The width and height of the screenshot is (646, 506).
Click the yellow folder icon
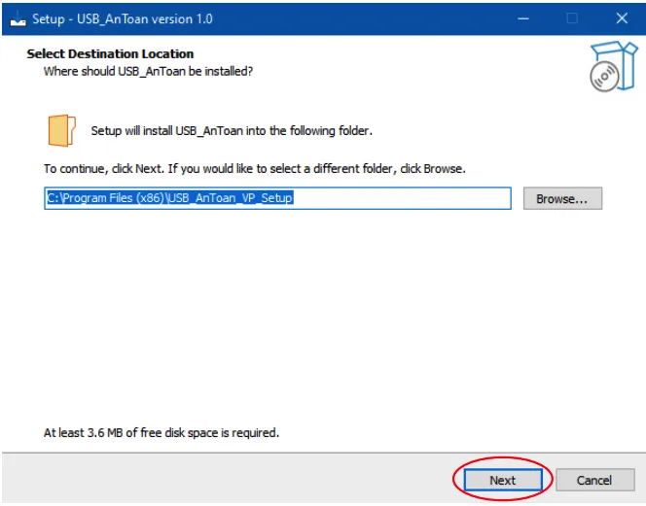pyautogui.click(x=61, y=130)
